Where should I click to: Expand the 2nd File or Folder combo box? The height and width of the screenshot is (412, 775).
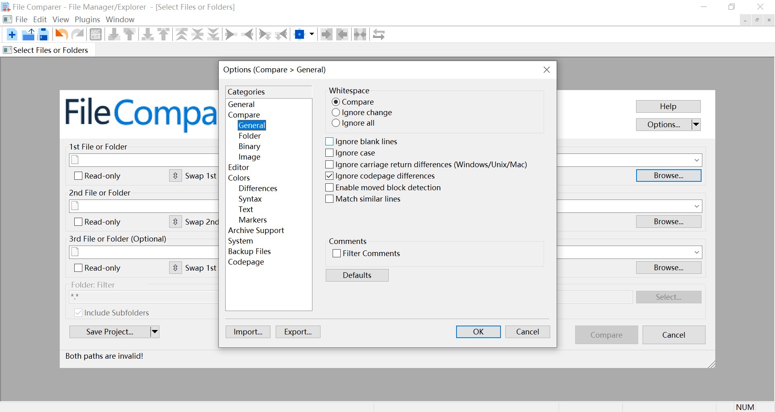697,206
